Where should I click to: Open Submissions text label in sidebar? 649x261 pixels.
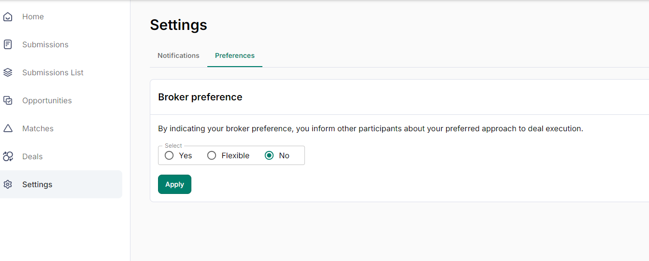tap(45, 44)
